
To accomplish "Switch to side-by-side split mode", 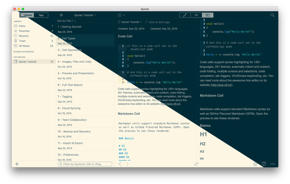I will pos(207,15).
